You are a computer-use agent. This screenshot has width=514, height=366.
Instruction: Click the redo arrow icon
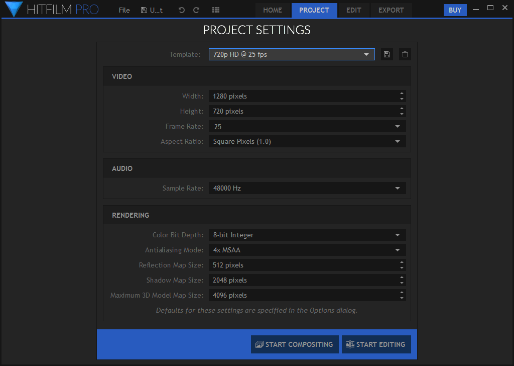(x=196, y=10)
